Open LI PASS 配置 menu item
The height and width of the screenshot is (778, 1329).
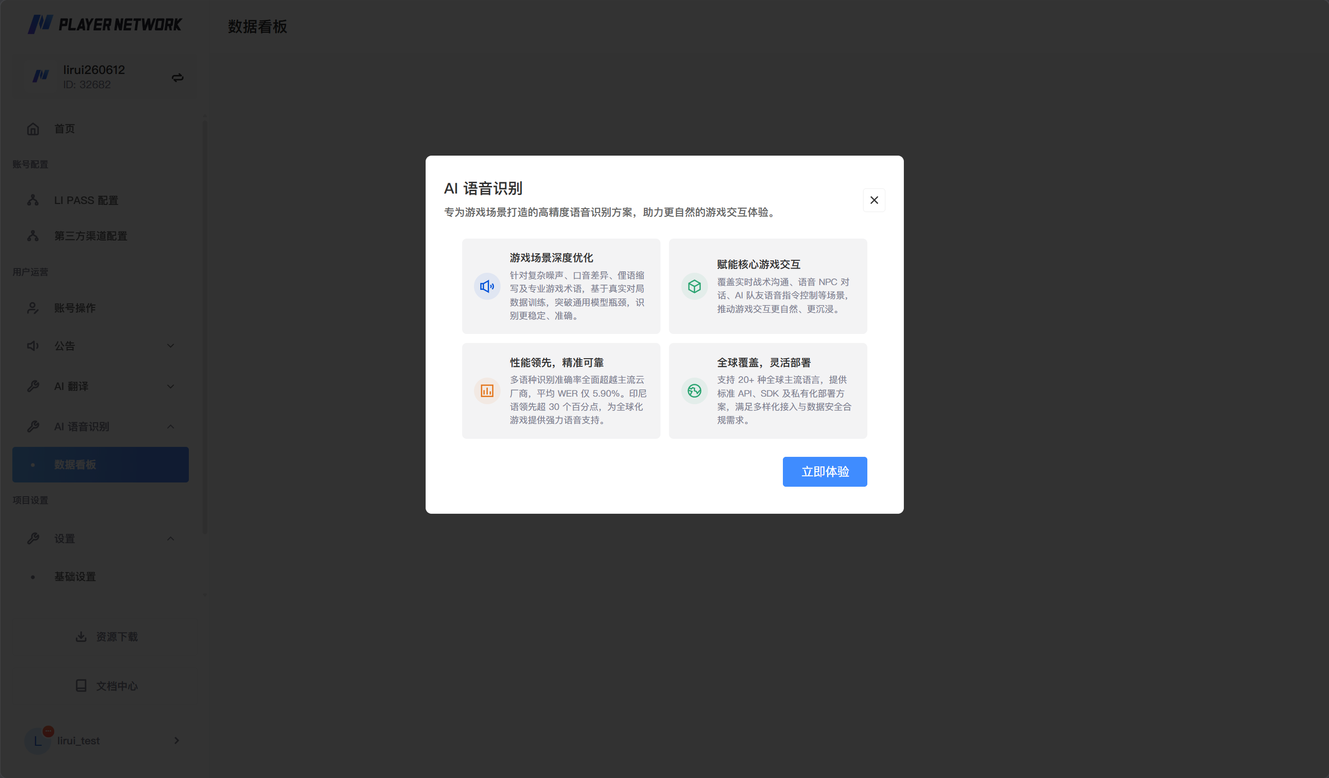tap(100, 200)
